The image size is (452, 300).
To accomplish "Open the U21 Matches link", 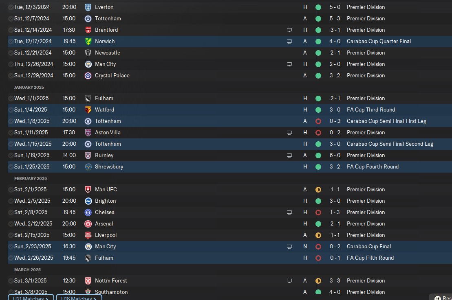I will 31,298.
